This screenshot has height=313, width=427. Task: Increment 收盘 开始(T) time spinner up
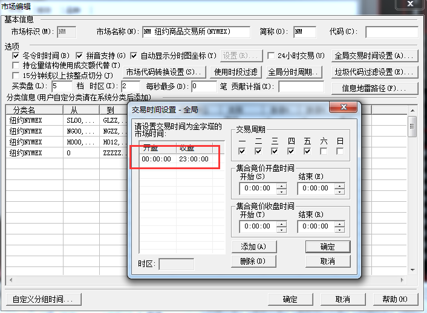pos(282,224)
